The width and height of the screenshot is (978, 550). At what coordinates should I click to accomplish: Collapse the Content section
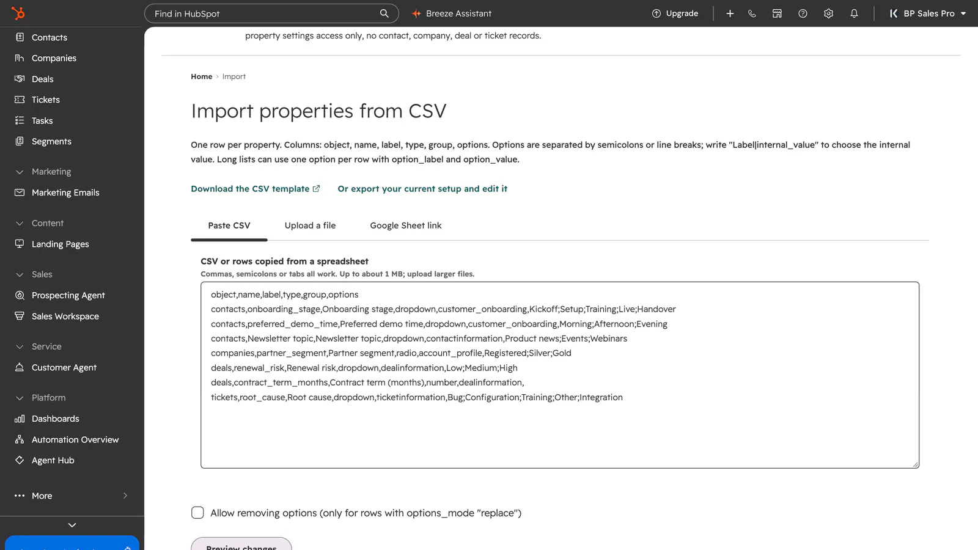(20, 223)
